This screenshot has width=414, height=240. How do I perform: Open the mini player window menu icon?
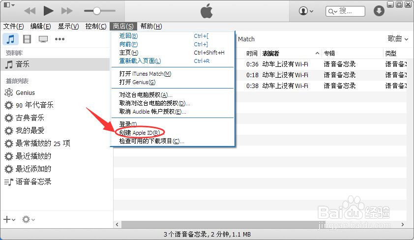click(x=9, y=5)
